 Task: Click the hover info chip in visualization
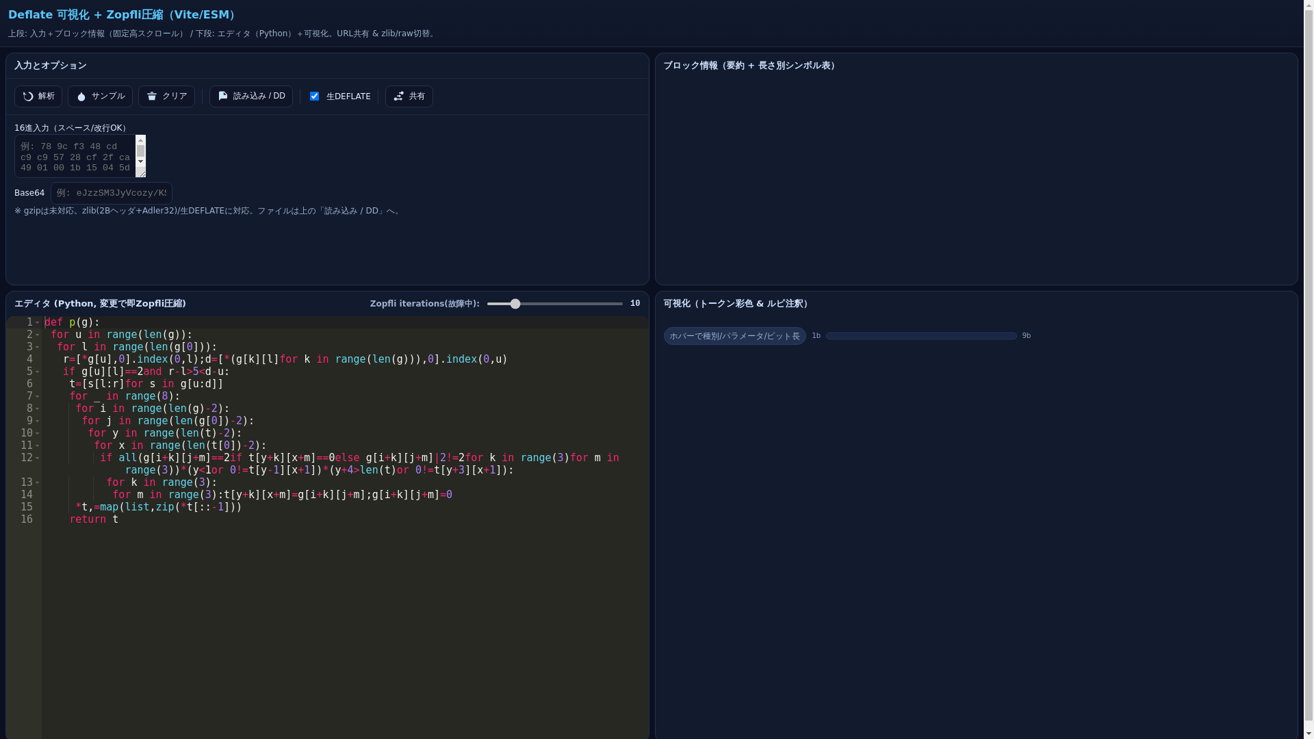tap(735, 336)
